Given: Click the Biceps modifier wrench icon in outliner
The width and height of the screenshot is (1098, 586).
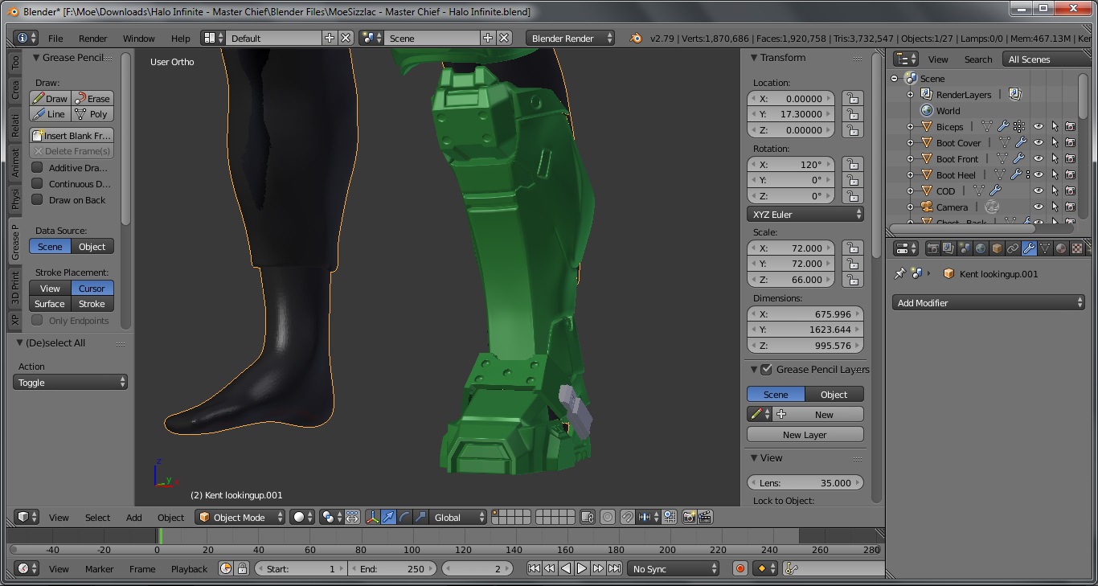Looking at the screenshot, I should coord(1003,126).
